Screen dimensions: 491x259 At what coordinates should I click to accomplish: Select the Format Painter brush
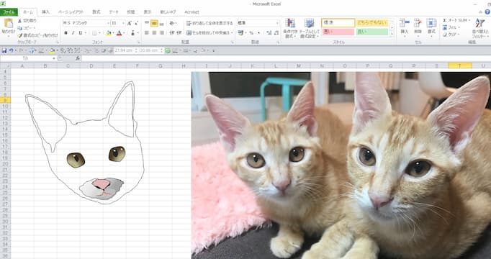point(19,36)
